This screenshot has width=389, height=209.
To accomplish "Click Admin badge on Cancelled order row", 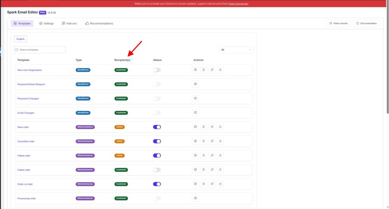I will (119, 141).
